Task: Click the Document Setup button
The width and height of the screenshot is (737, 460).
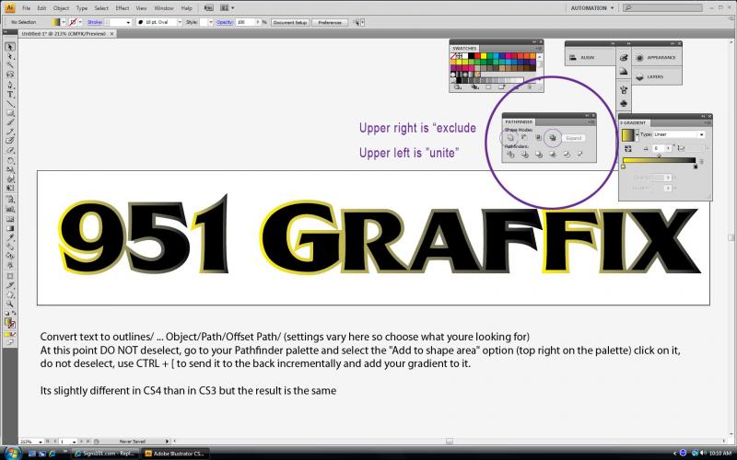Action: point(290,22)
